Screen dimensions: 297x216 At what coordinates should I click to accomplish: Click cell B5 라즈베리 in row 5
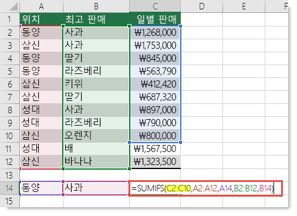tap(96, 71)
